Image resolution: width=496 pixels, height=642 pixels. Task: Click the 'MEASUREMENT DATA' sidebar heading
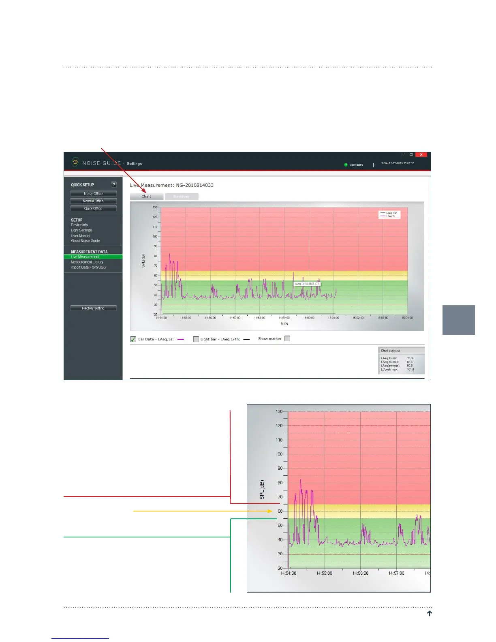(89, 252)
